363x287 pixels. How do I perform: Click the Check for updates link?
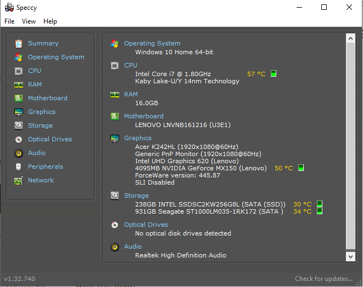(323, 279)
